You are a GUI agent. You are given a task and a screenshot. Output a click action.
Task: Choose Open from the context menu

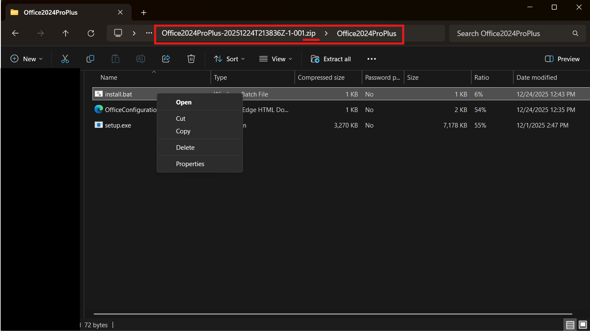[x=184, y=102]
